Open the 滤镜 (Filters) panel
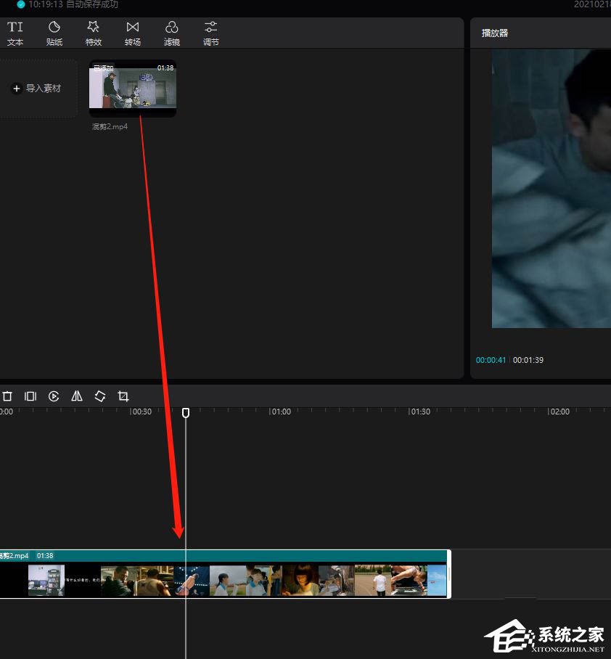Viewport: 611px width, 659px height. coord(172,33)
